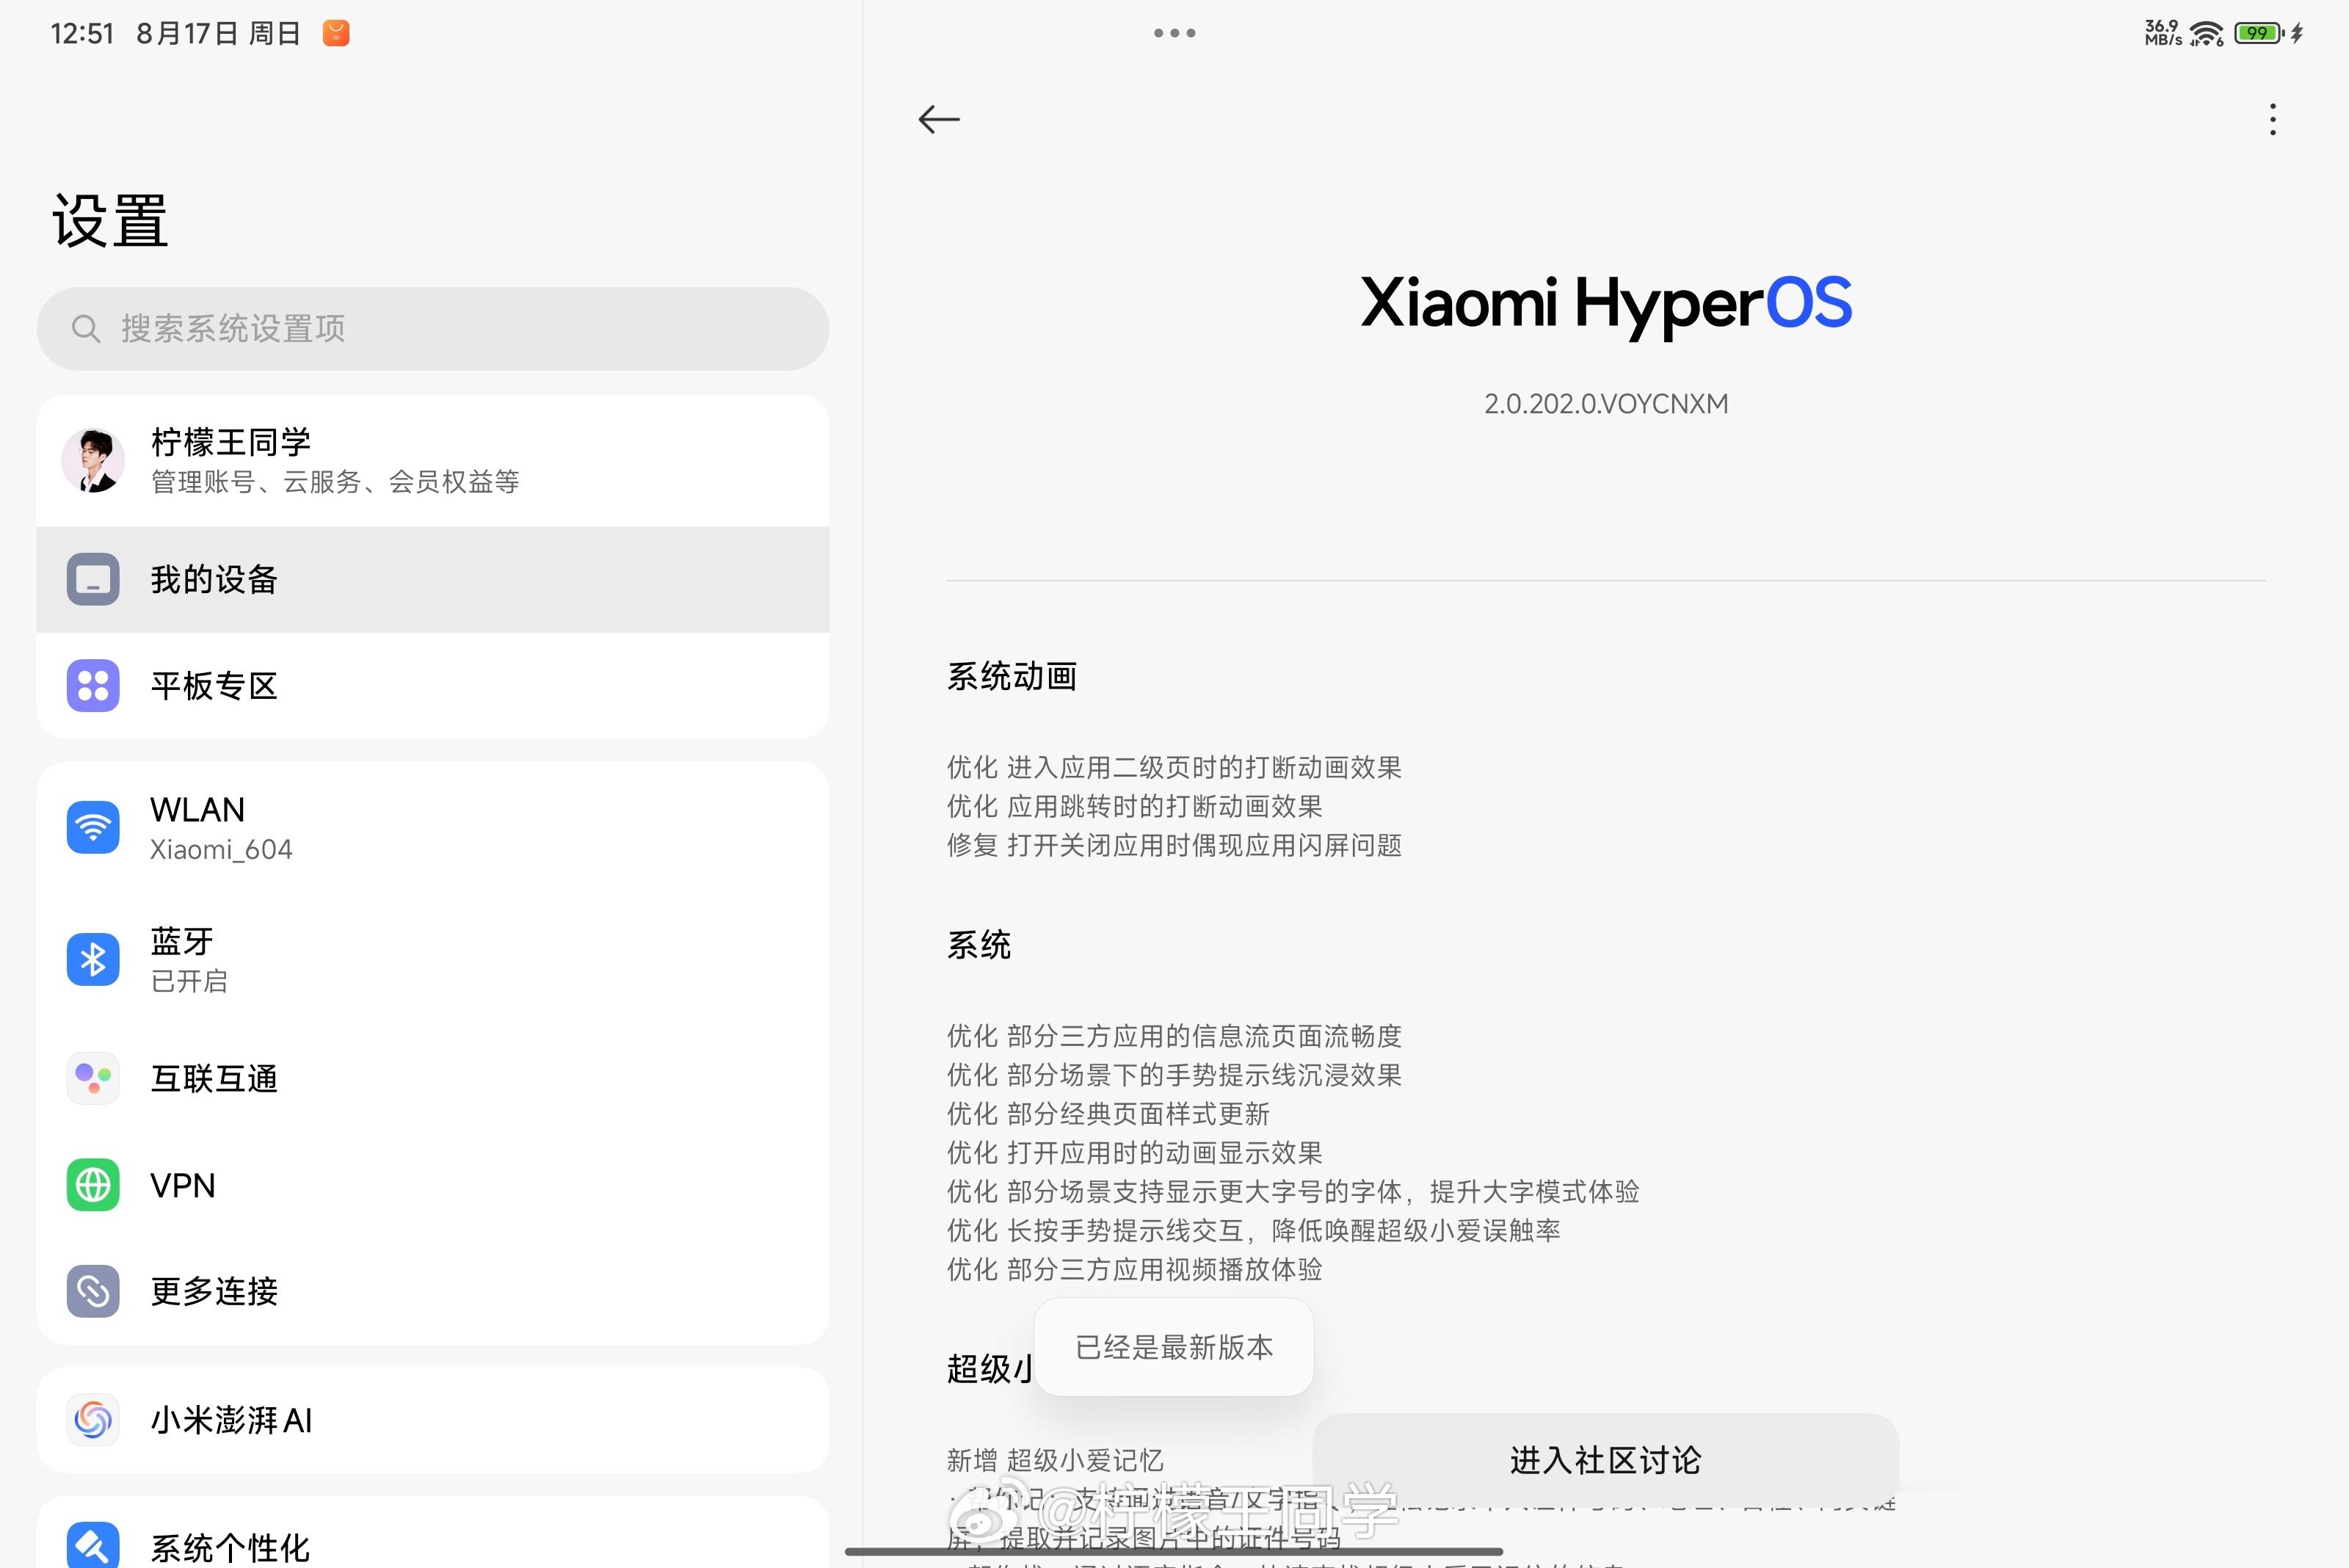
Task: Click the purple 平板专区 icon
Action: click(x=93, y=686)
